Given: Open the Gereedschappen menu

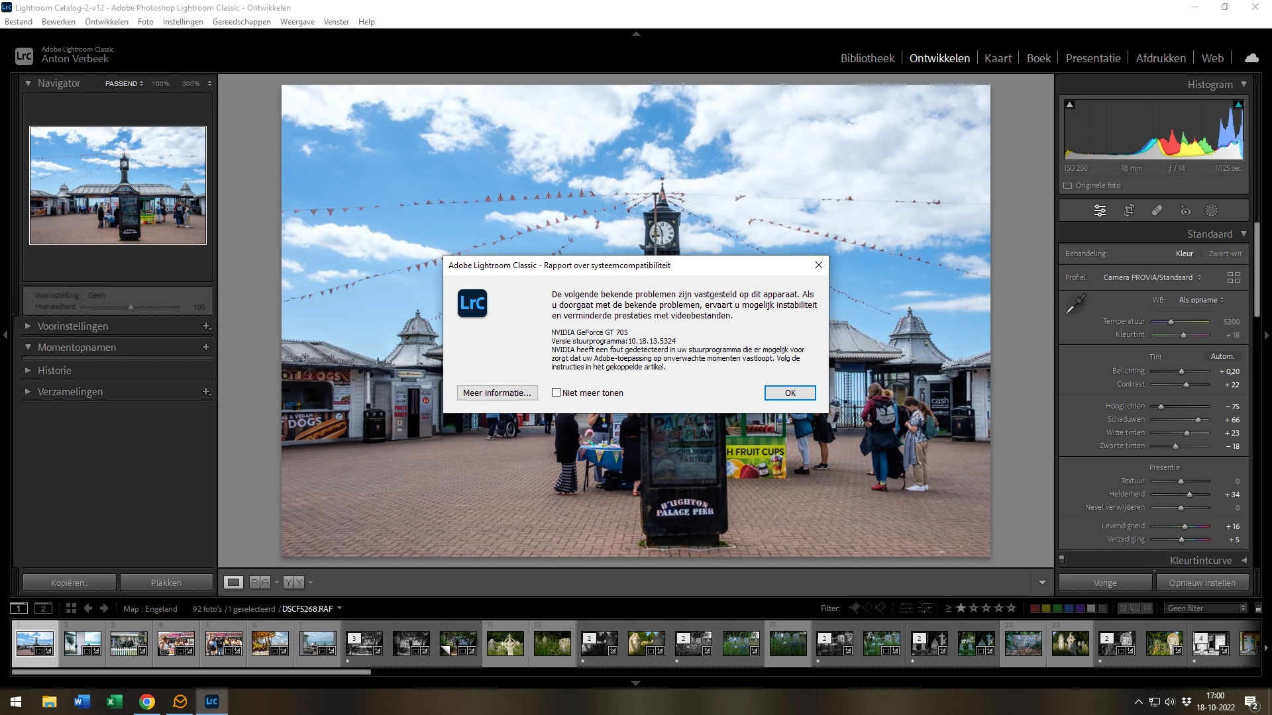Looking at the screenshot, I should pos(241,22).
